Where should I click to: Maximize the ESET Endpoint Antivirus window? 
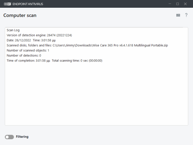click(178, 4)
